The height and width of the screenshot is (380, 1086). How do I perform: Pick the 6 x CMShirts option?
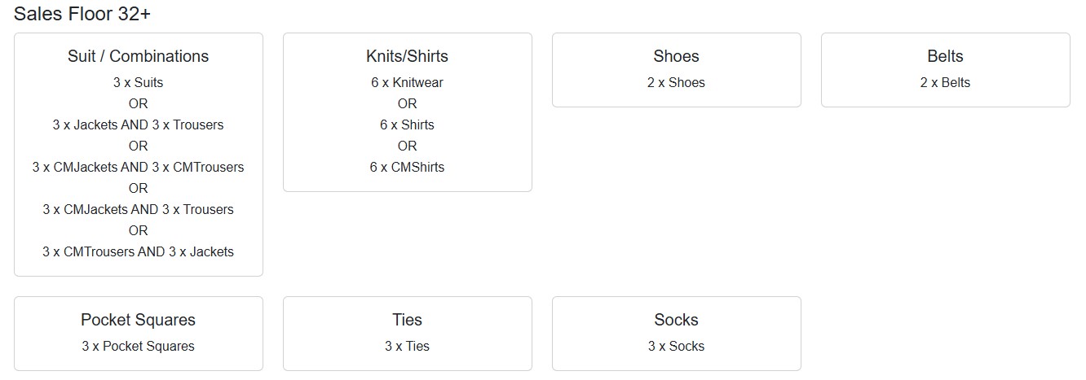pos(407,167)
